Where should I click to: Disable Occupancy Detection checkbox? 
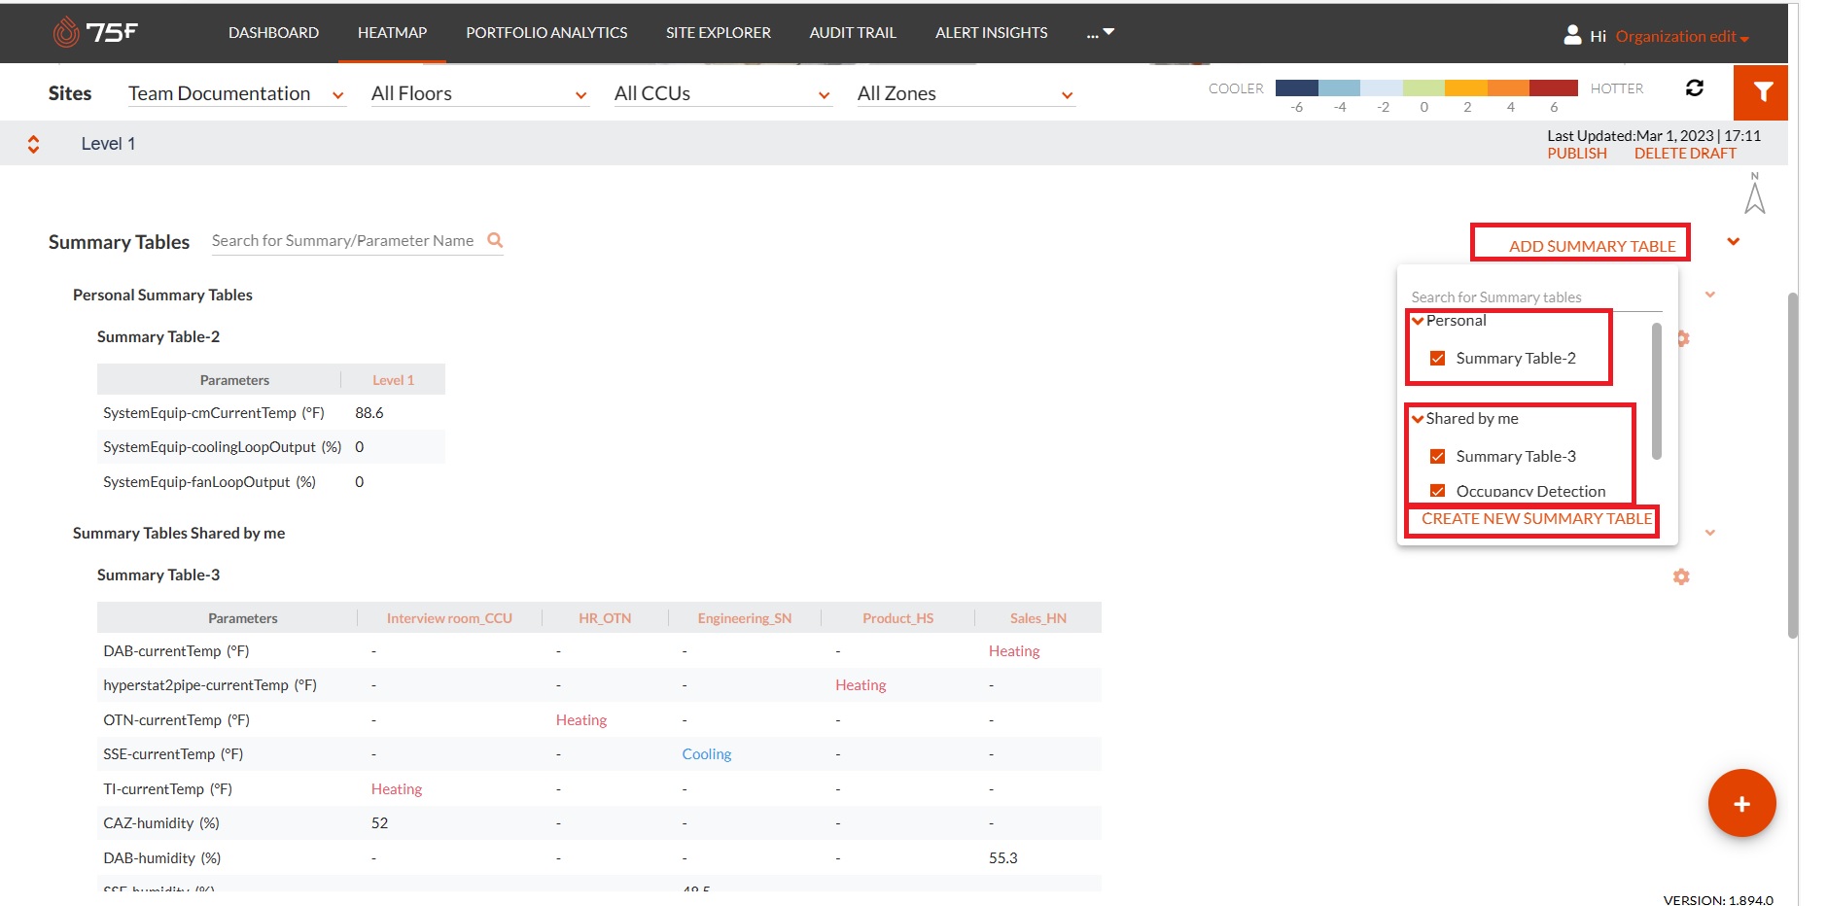tap(1437, 491)
